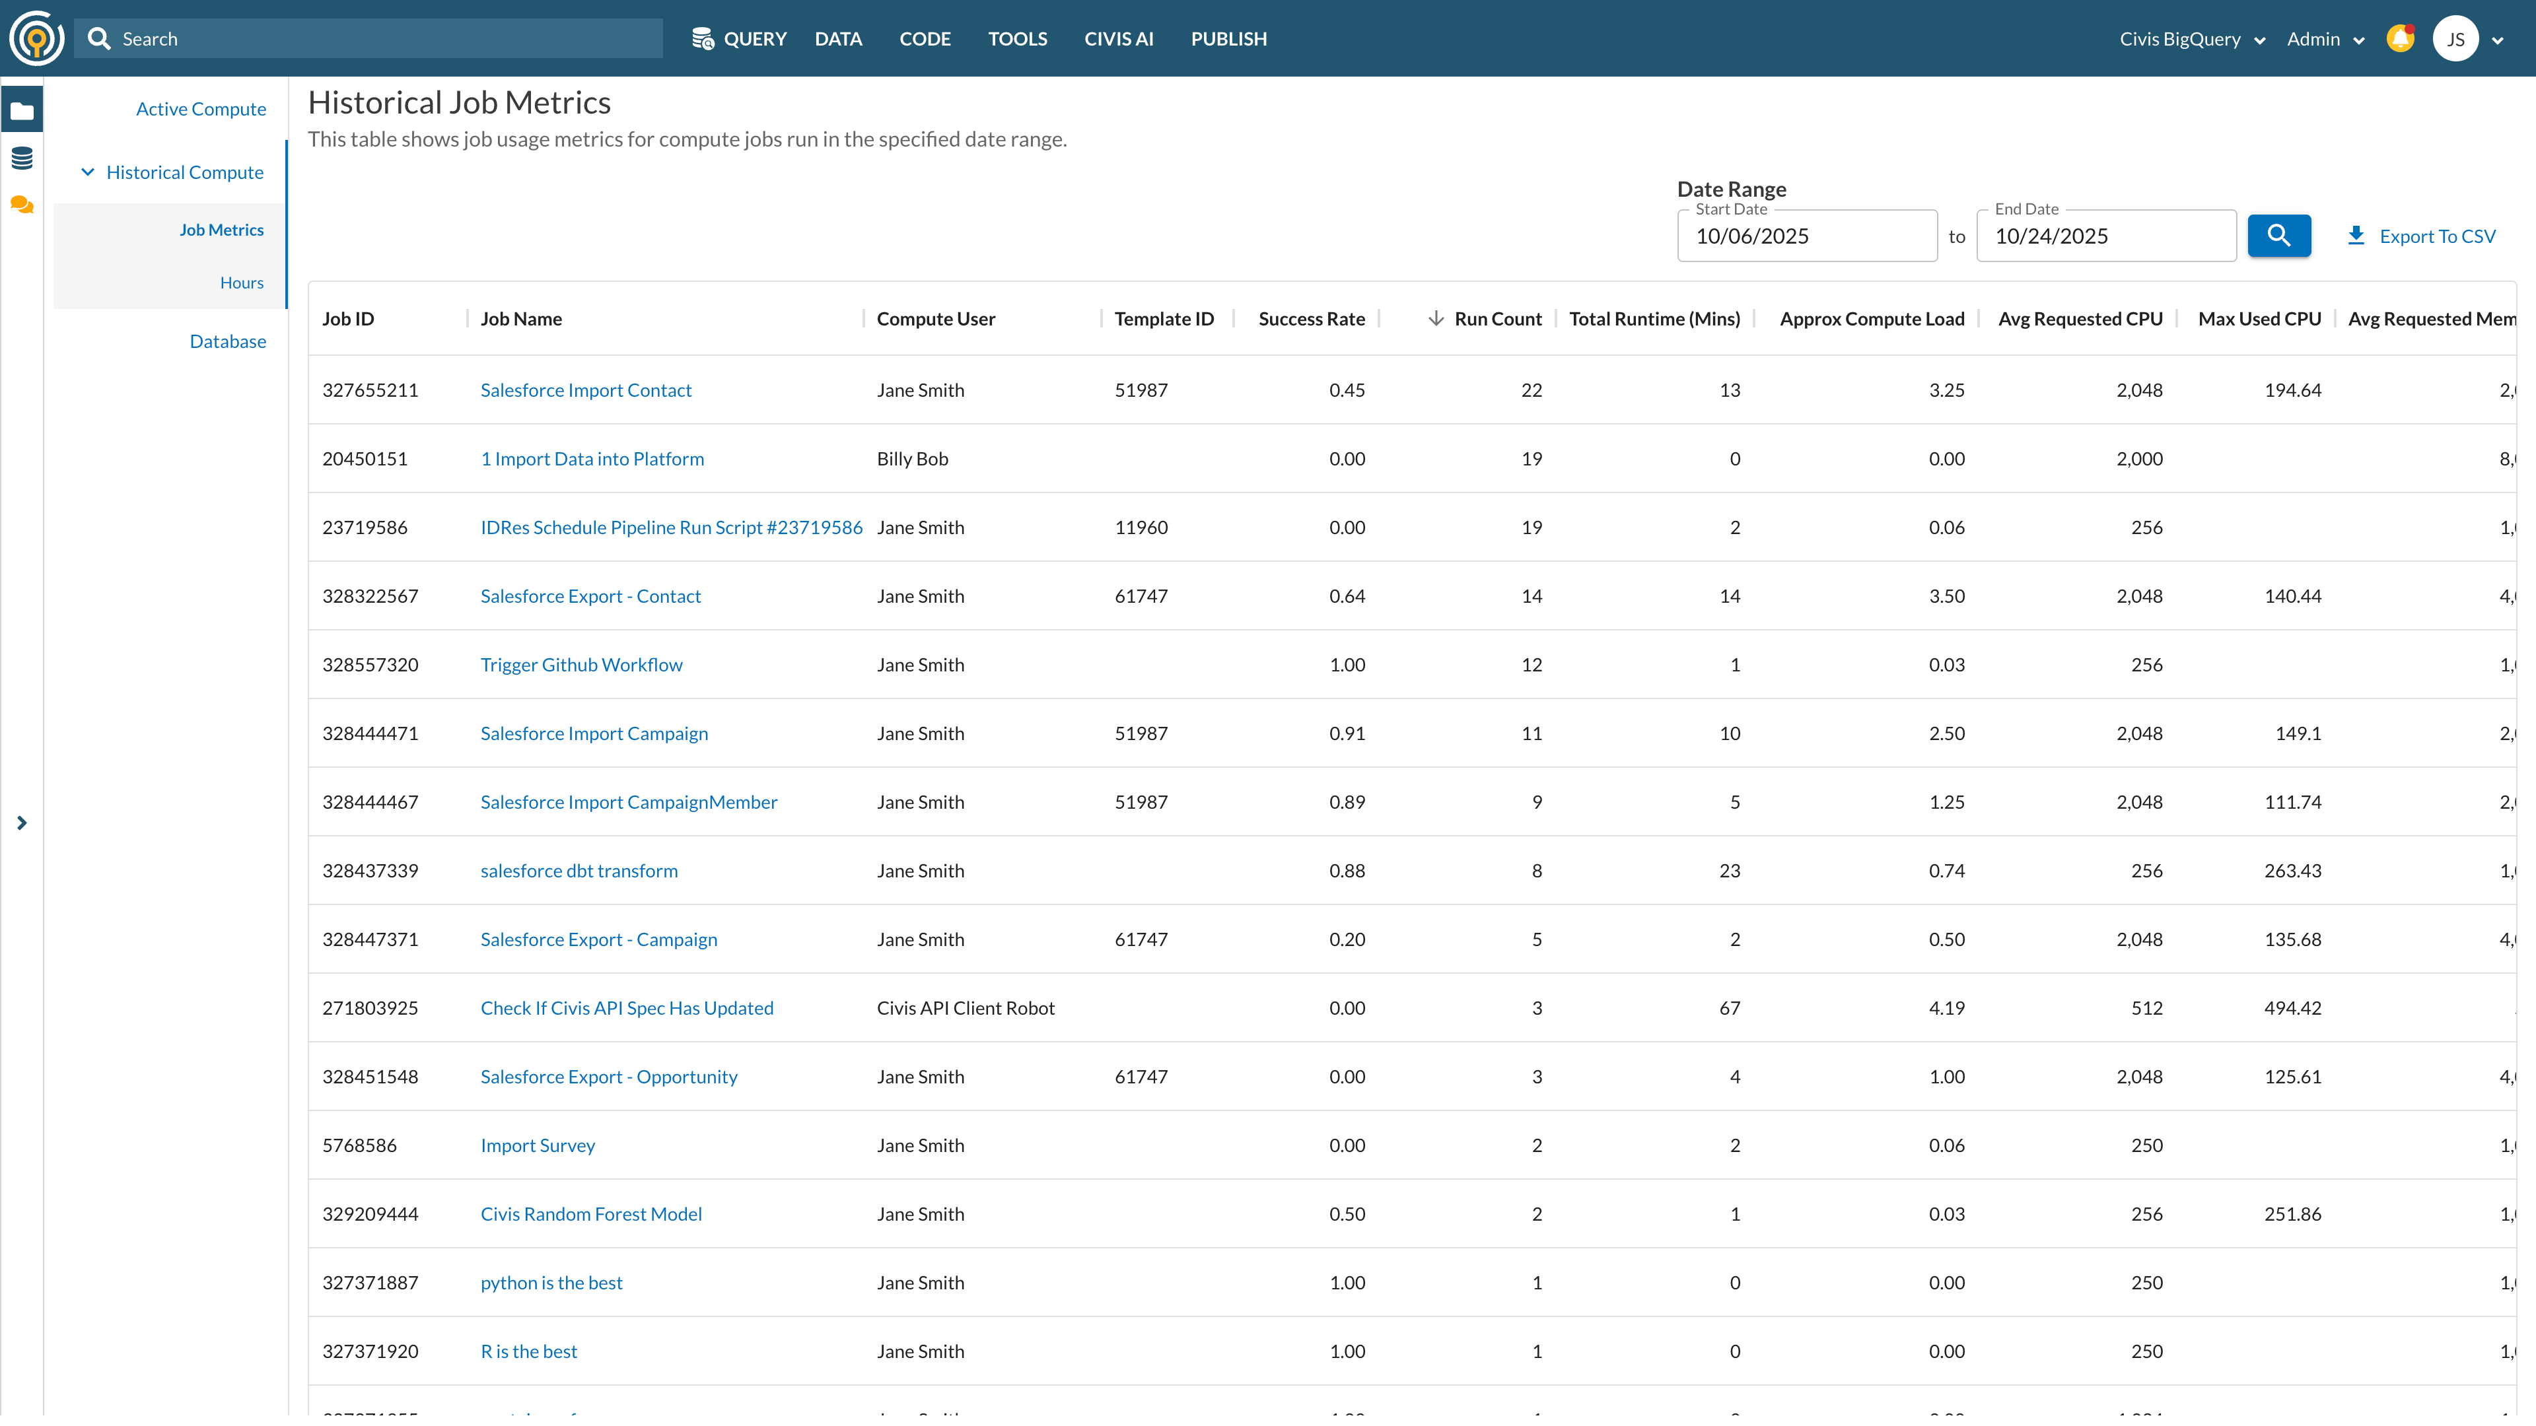Click the Run Count sort arrow

coord(1436,318)
